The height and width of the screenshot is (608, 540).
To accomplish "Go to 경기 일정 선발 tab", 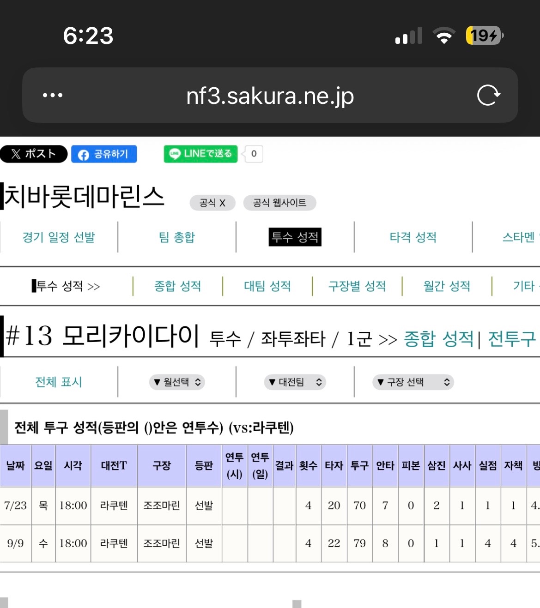I will click(x=59, y=237).
